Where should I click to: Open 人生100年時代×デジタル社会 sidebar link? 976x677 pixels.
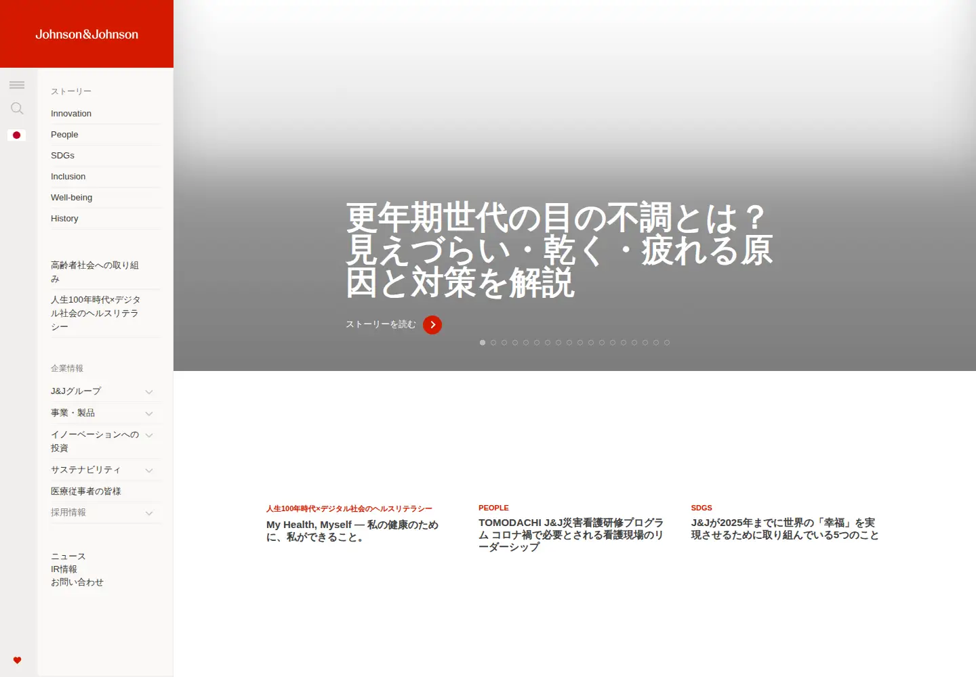96,313
